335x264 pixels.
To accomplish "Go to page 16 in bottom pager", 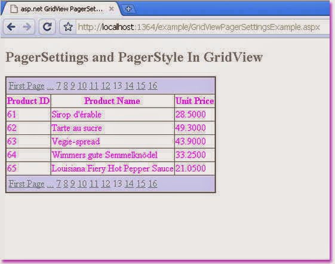I will point(152,183).
